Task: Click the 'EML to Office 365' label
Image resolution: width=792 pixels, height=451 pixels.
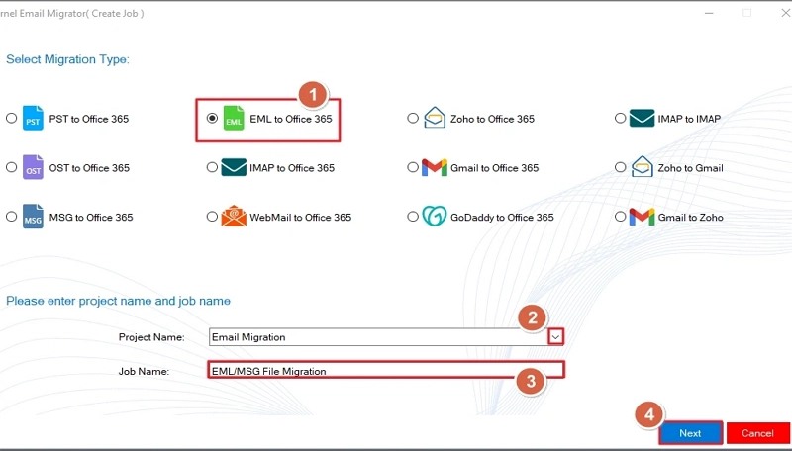Action: click(x=291, y=119)
